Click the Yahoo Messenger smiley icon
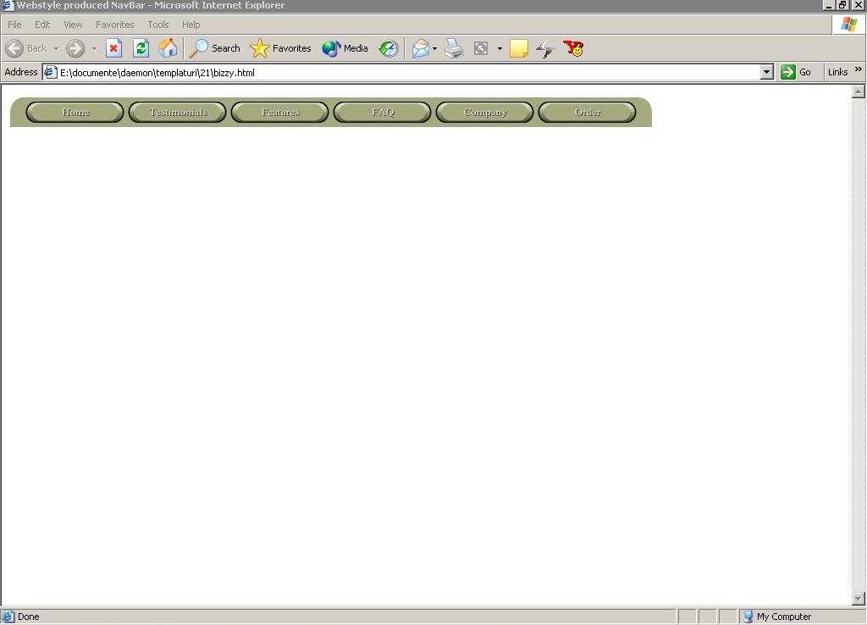The image size is (867, 625). point(573,48)
